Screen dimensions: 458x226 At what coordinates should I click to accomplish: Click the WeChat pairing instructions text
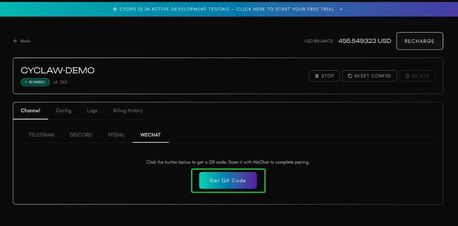coord(228,162)
